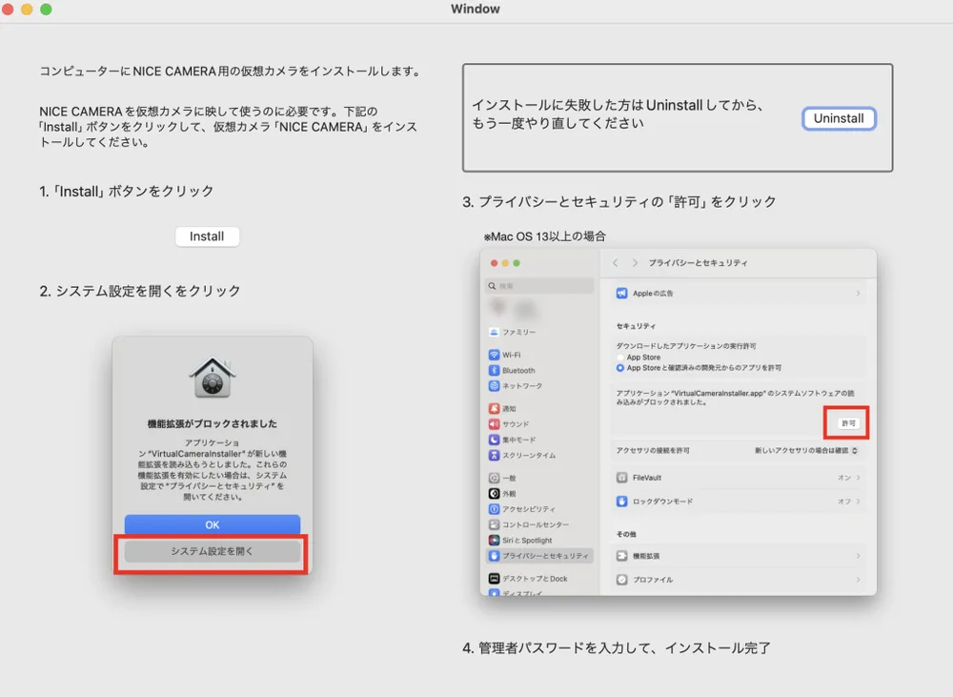This screenshot has height=697, width=953.
Task: Expand プロファイル row chevron in screenshot
Action: click(859, 580)
